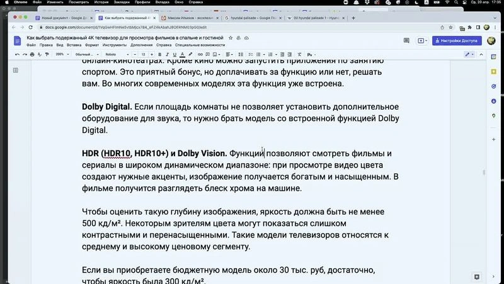Insert a link using chain icon

[200, 55]
